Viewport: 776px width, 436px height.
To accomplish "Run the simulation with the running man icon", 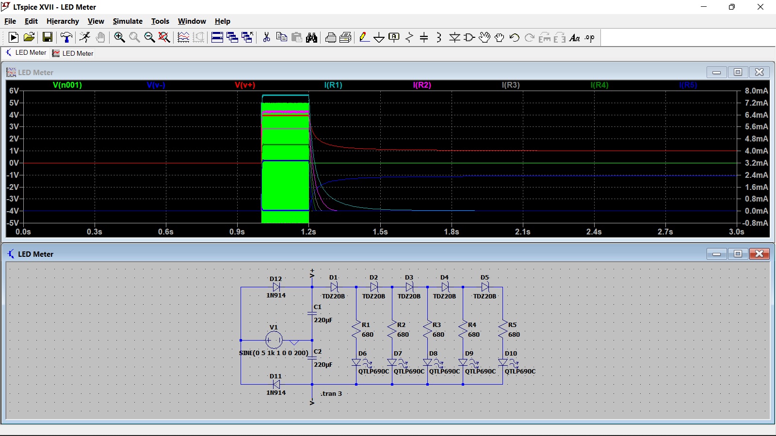I will coord(85,37).
